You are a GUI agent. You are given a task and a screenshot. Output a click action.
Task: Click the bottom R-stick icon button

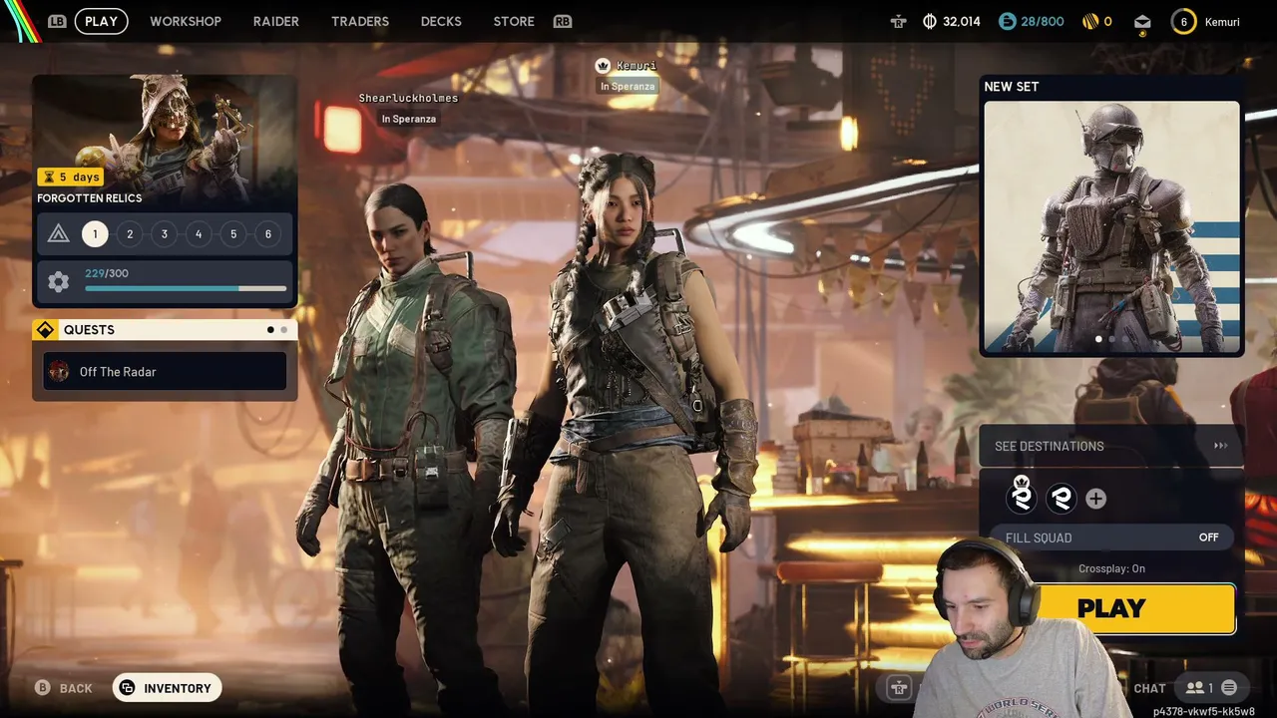pyautogui.click(x=899, y=687)
